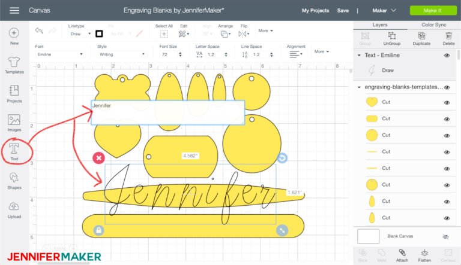Duplicate the selected layer
461x265 pixels.
421,39
